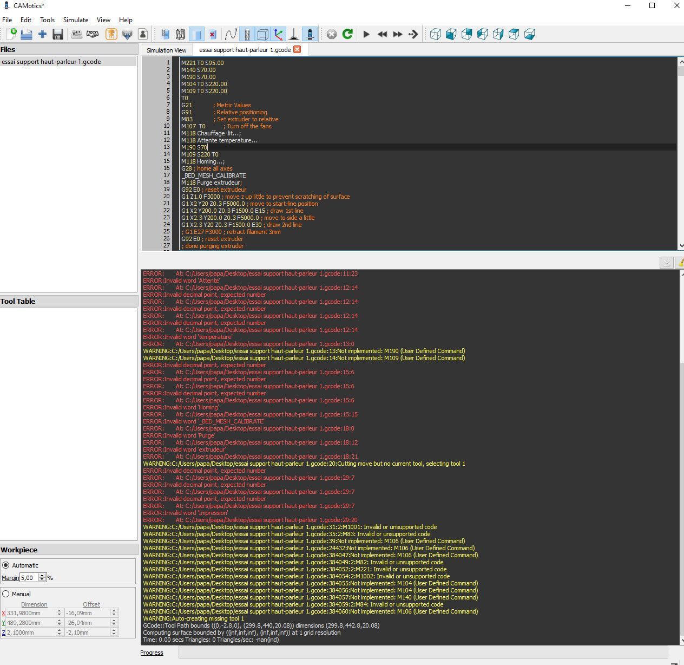Open the Simulate menu
The height and width of the screenshot is (665, 684).
tap(76, 19)
